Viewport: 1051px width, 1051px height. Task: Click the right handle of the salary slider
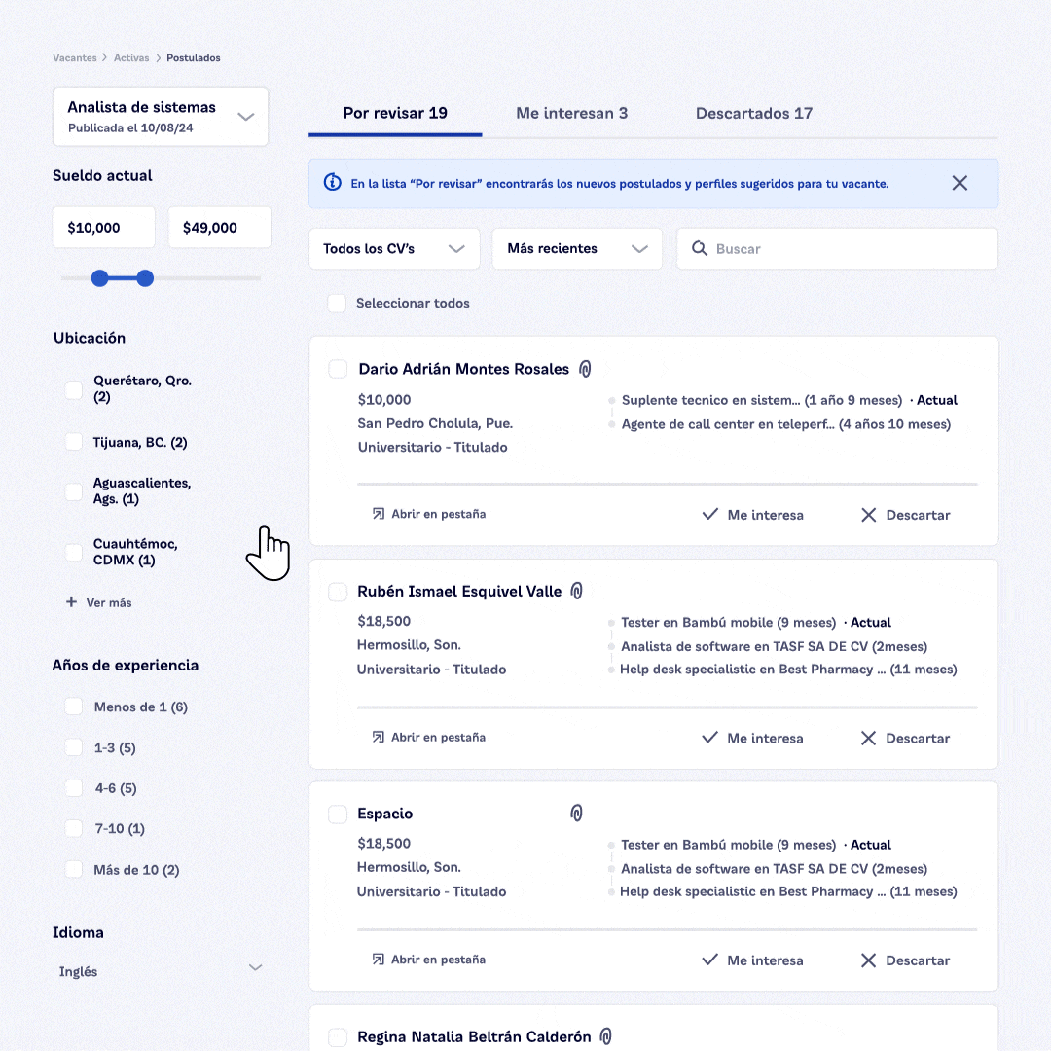145,278
